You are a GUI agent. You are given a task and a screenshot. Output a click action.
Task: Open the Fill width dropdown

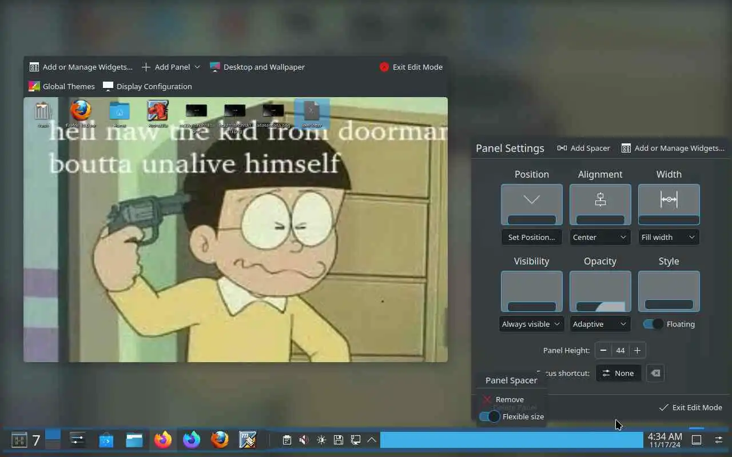pyautogui.click(x=669, y=237)
